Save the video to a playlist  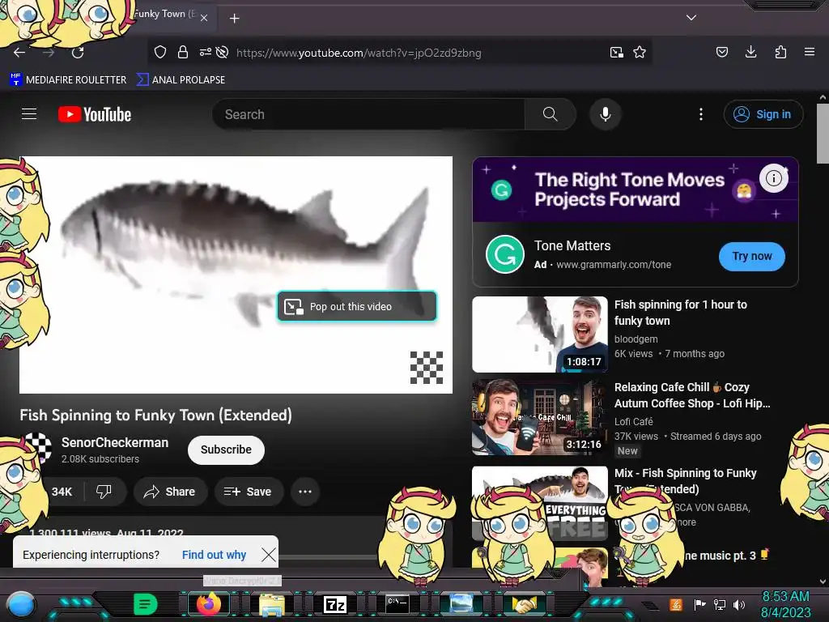(x=249, y=492)
